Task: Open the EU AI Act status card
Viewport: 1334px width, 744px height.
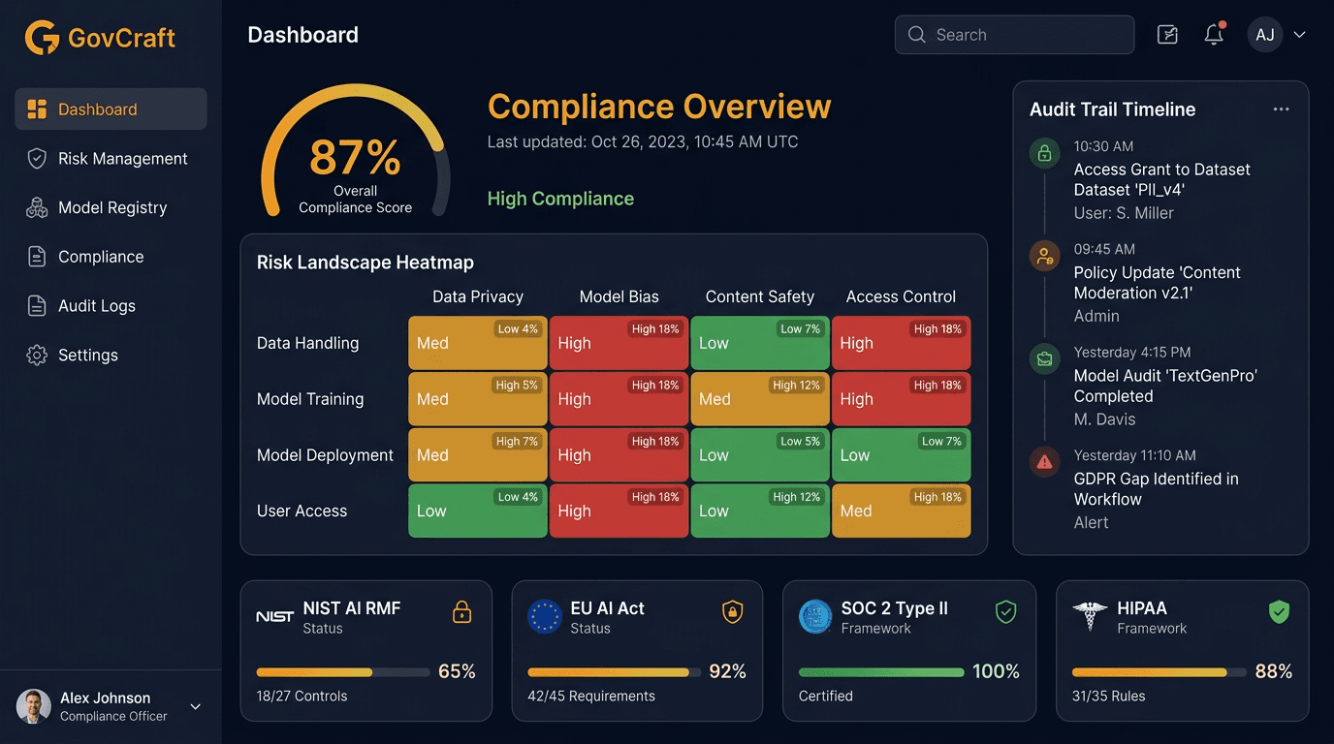Action: (x=637, y=650)
